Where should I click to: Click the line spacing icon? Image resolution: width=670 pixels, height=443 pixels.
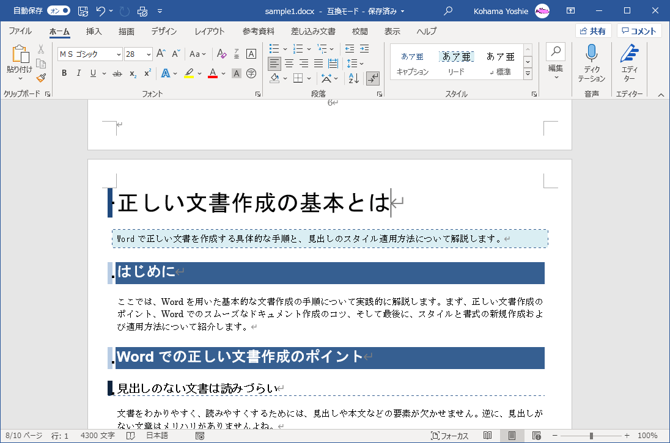pos(352,64)
